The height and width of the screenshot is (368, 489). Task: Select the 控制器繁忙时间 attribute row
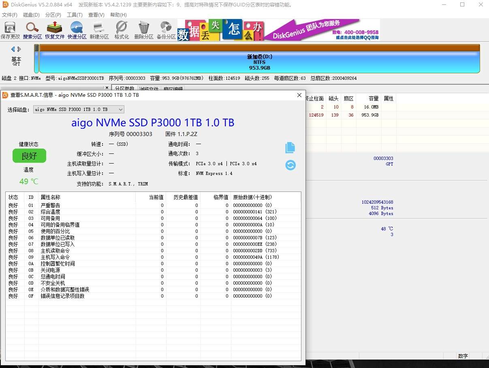click(x=153, y=264)
